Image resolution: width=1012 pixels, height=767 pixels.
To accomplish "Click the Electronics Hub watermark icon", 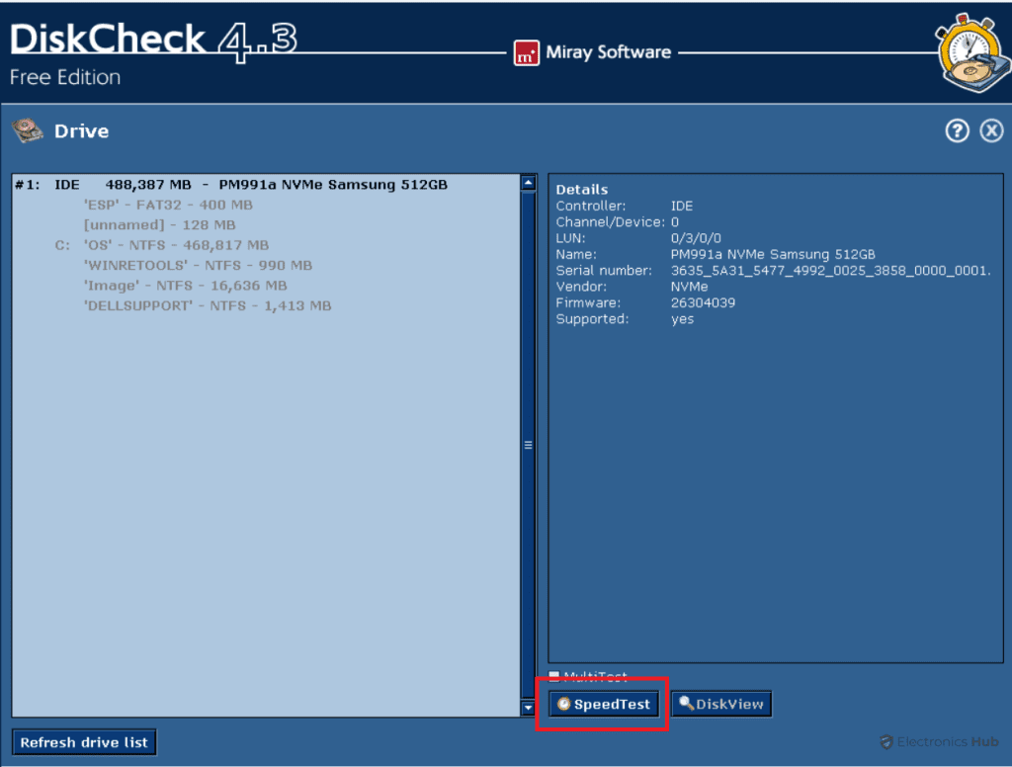I will click(x=888, y=741).
